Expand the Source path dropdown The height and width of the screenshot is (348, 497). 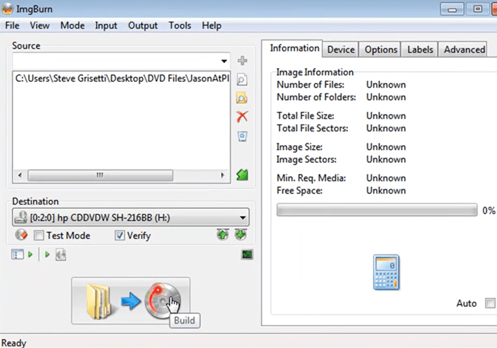[224, 61]
